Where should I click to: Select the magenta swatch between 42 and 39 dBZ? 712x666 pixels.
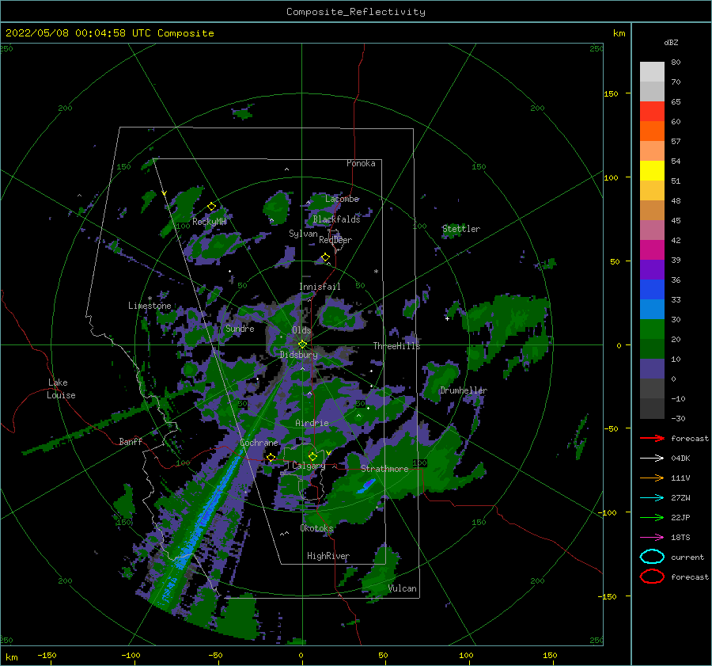click(x=652, y=250)
